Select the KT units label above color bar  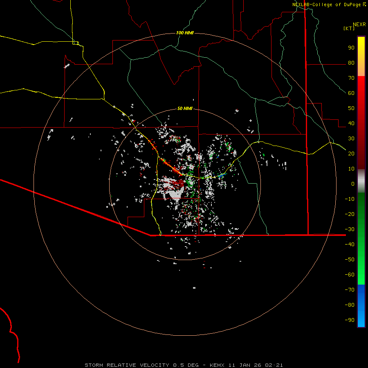point(349,28)
